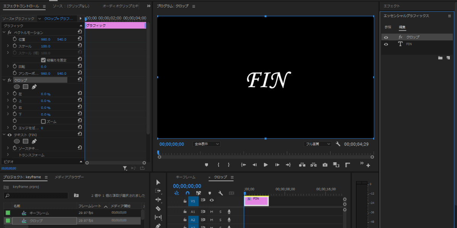Choose ellipse mask under テキスト (FIN)
457x228 pixels.
tap(17, 141)
